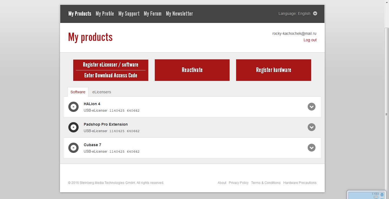Log out of the account
The image size is (389, 199).
point(310,40)
